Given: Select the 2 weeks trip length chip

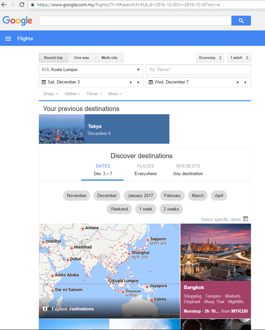Looking at the screenshot, I should tap(171, 209).
